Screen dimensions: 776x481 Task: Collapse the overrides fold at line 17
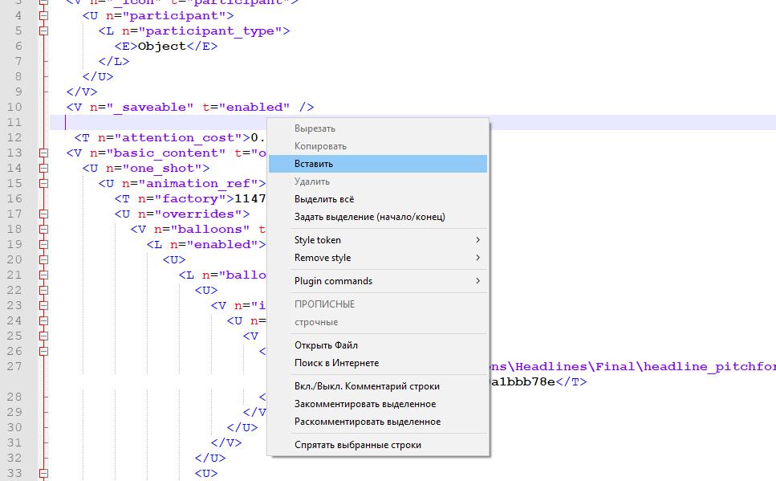coord(44,214)
